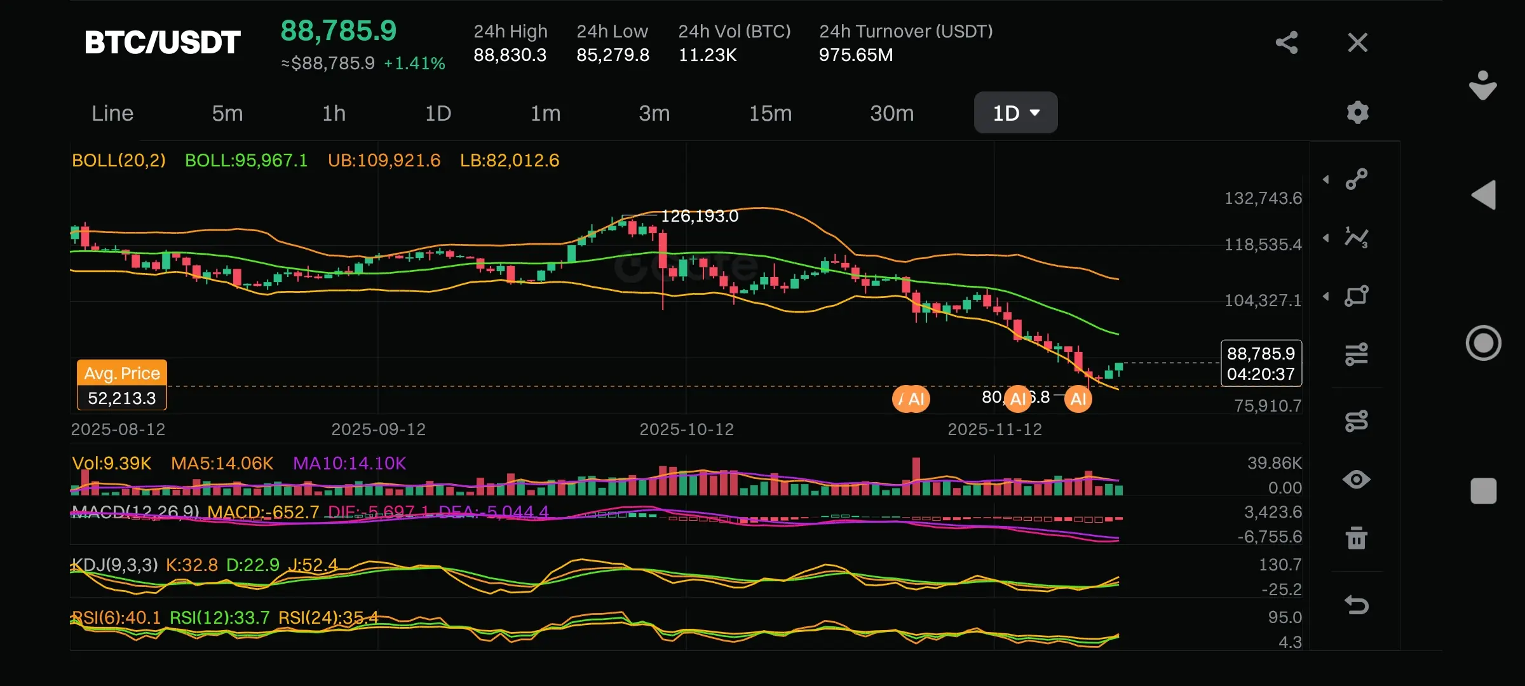Viewport: 1525px width, 686px height.
Task: Tap the share icon
Action: [x=1286, y=43]
